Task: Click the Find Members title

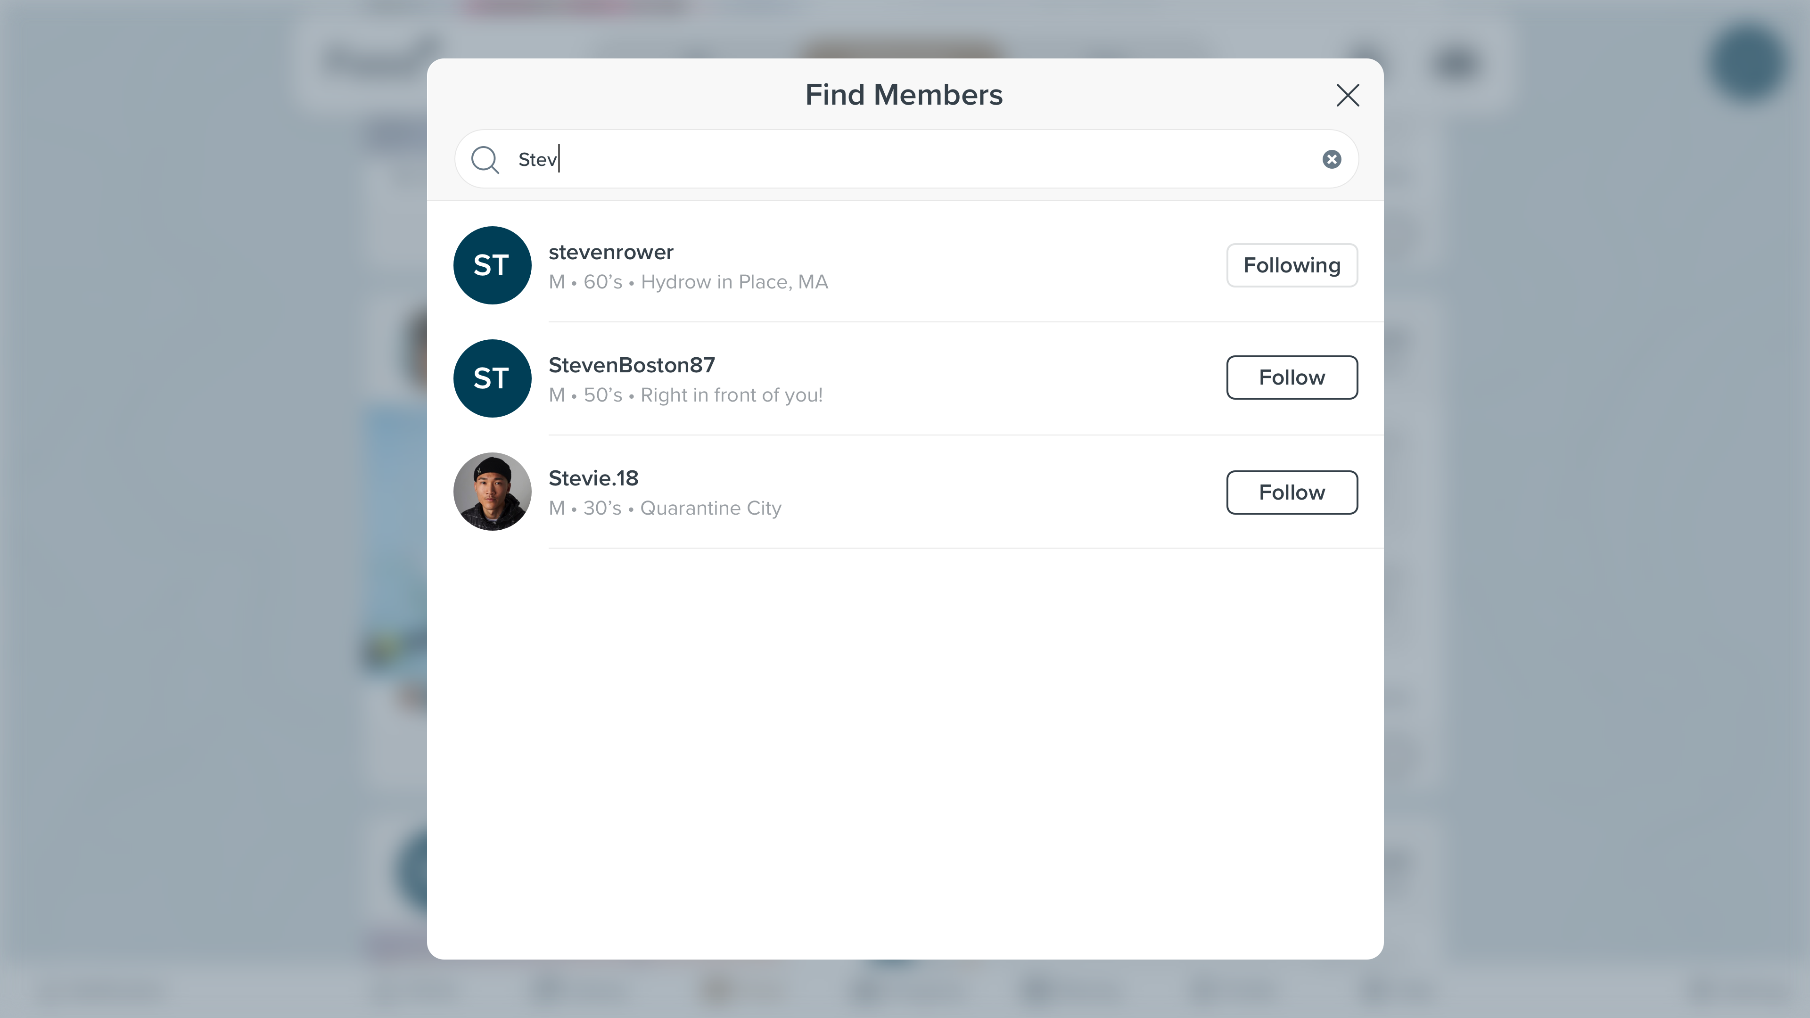Action: [x=904, y=95]
